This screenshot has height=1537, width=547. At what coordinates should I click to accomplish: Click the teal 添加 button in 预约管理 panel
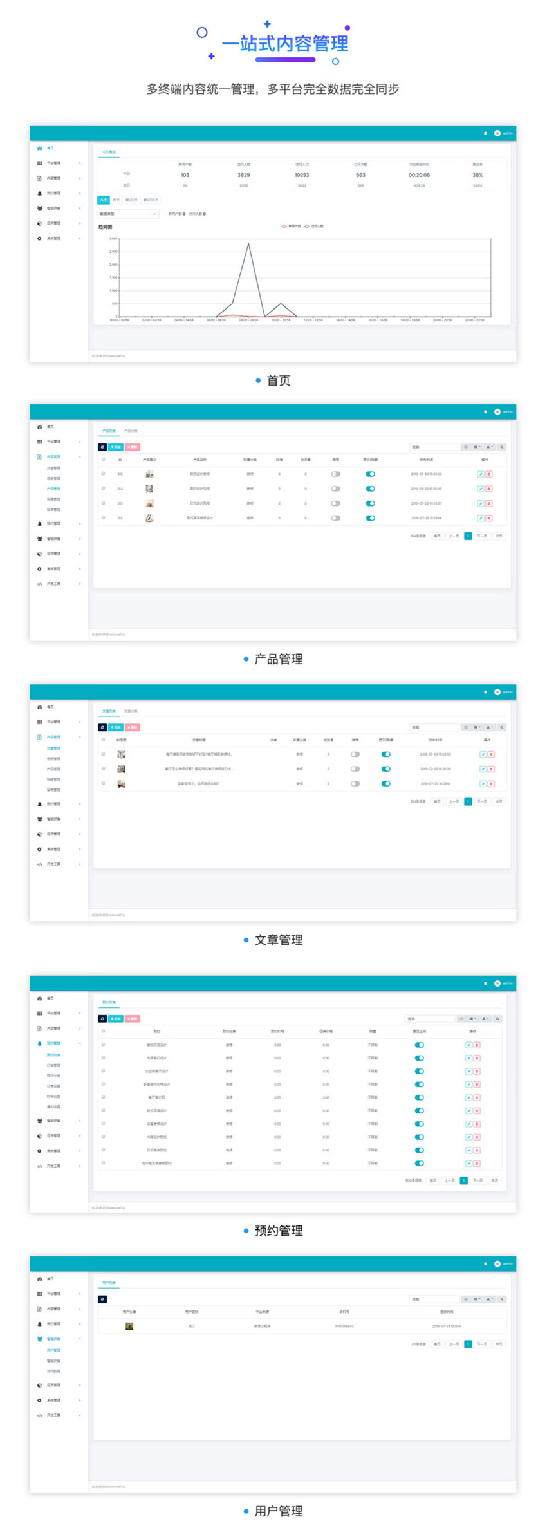(116, 1019)
